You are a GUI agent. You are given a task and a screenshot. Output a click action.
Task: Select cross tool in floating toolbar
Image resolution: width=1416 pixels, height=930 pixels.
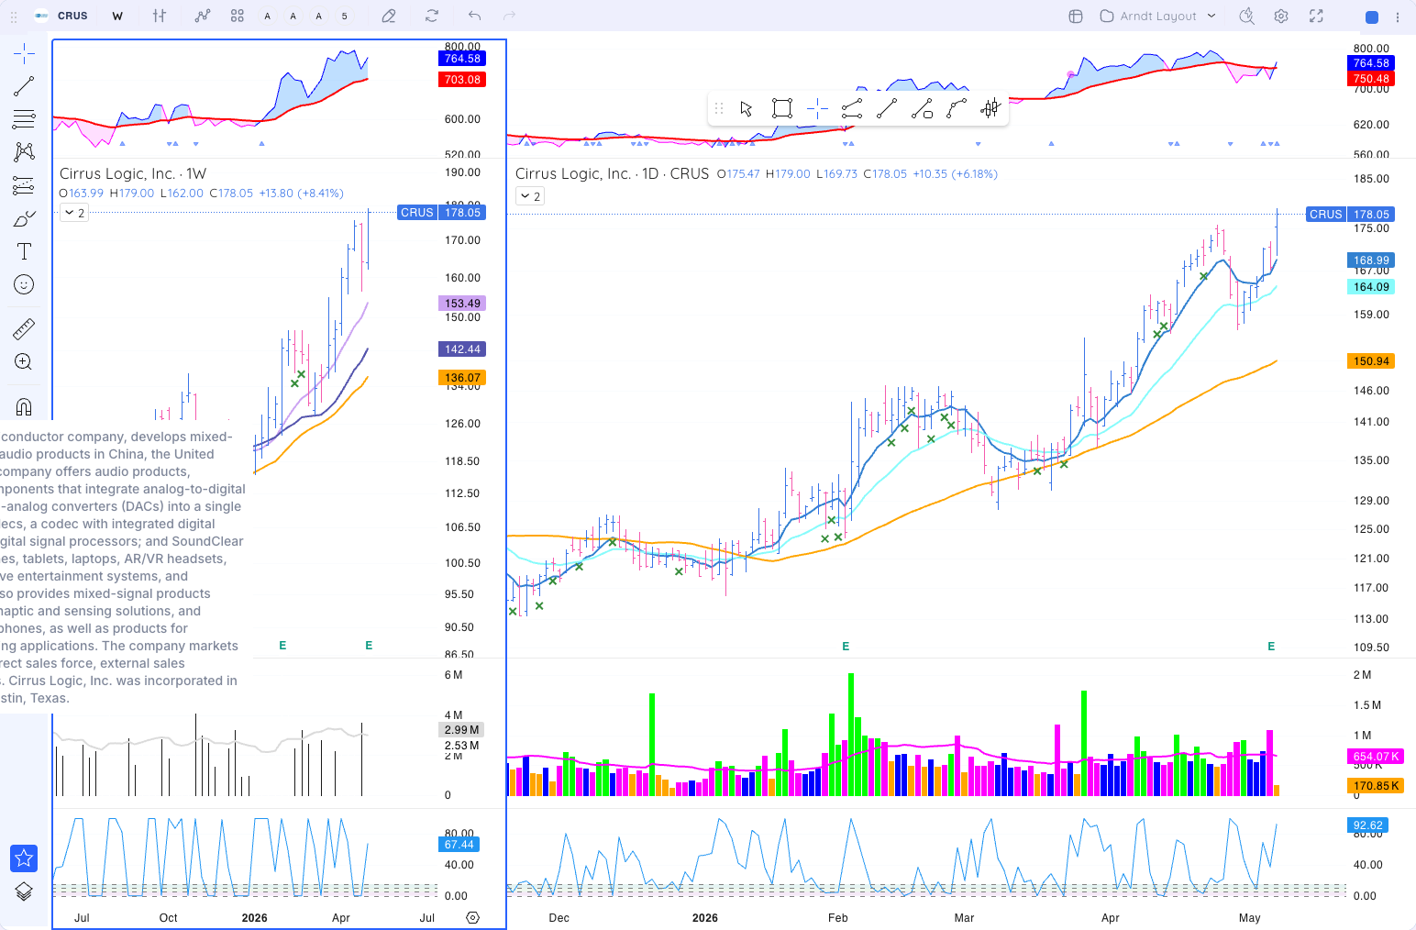pos(817,109)
